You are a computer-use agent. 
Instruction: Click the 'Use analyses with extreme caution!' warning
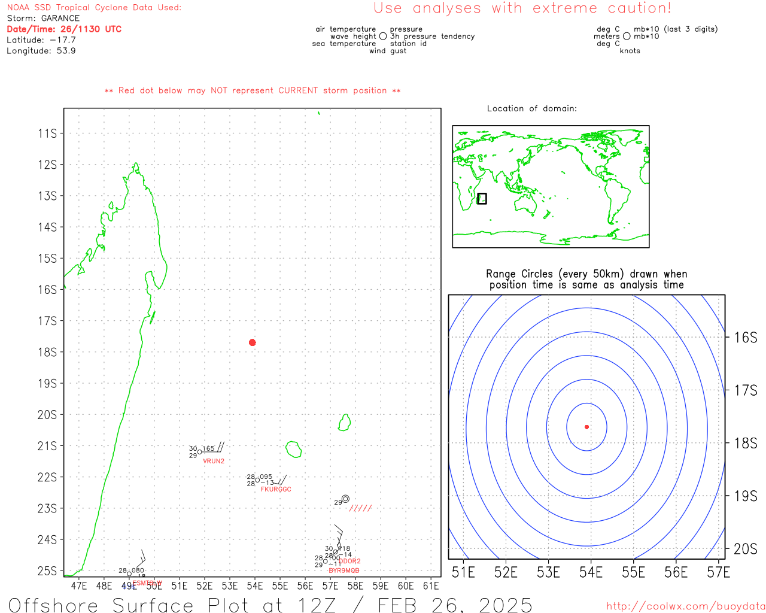pos(522,8)
